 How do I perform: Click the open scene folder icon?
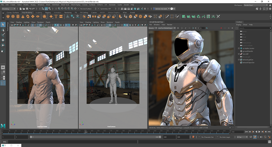(x=24, y=9)
